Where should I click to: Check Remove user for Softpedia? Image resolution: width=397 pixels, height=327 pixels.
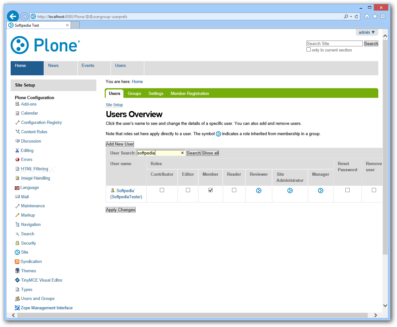[374, 190]
